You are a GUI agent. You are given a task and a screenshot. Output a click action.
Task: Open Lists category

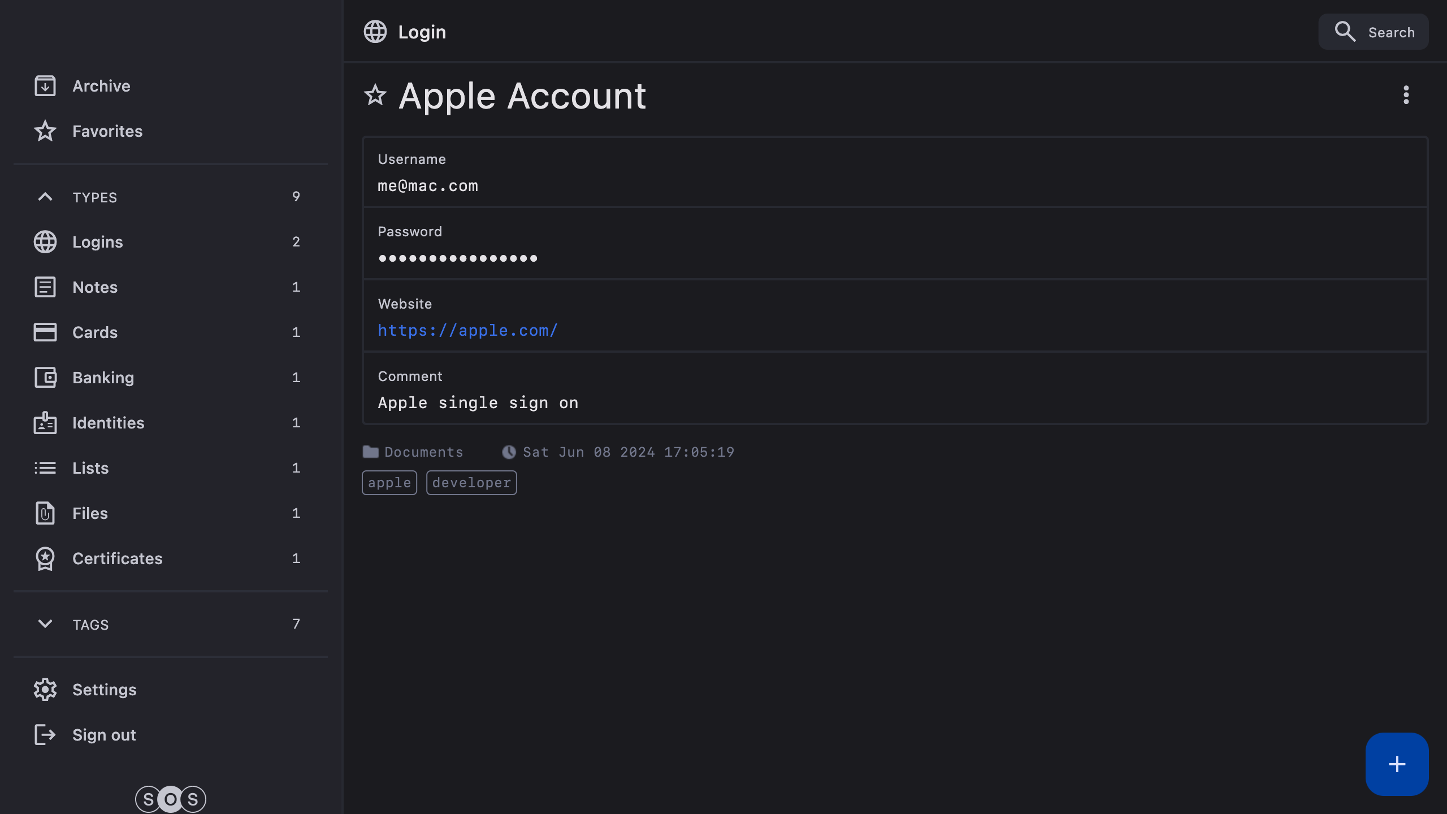pos(90,468)
